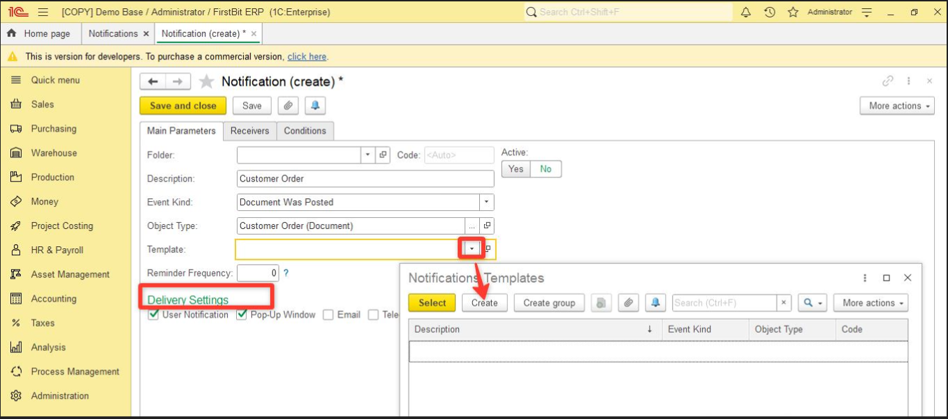This screenshot has height=419, width=948.
Task: Set Active to No
Action: tap(546, 169)
